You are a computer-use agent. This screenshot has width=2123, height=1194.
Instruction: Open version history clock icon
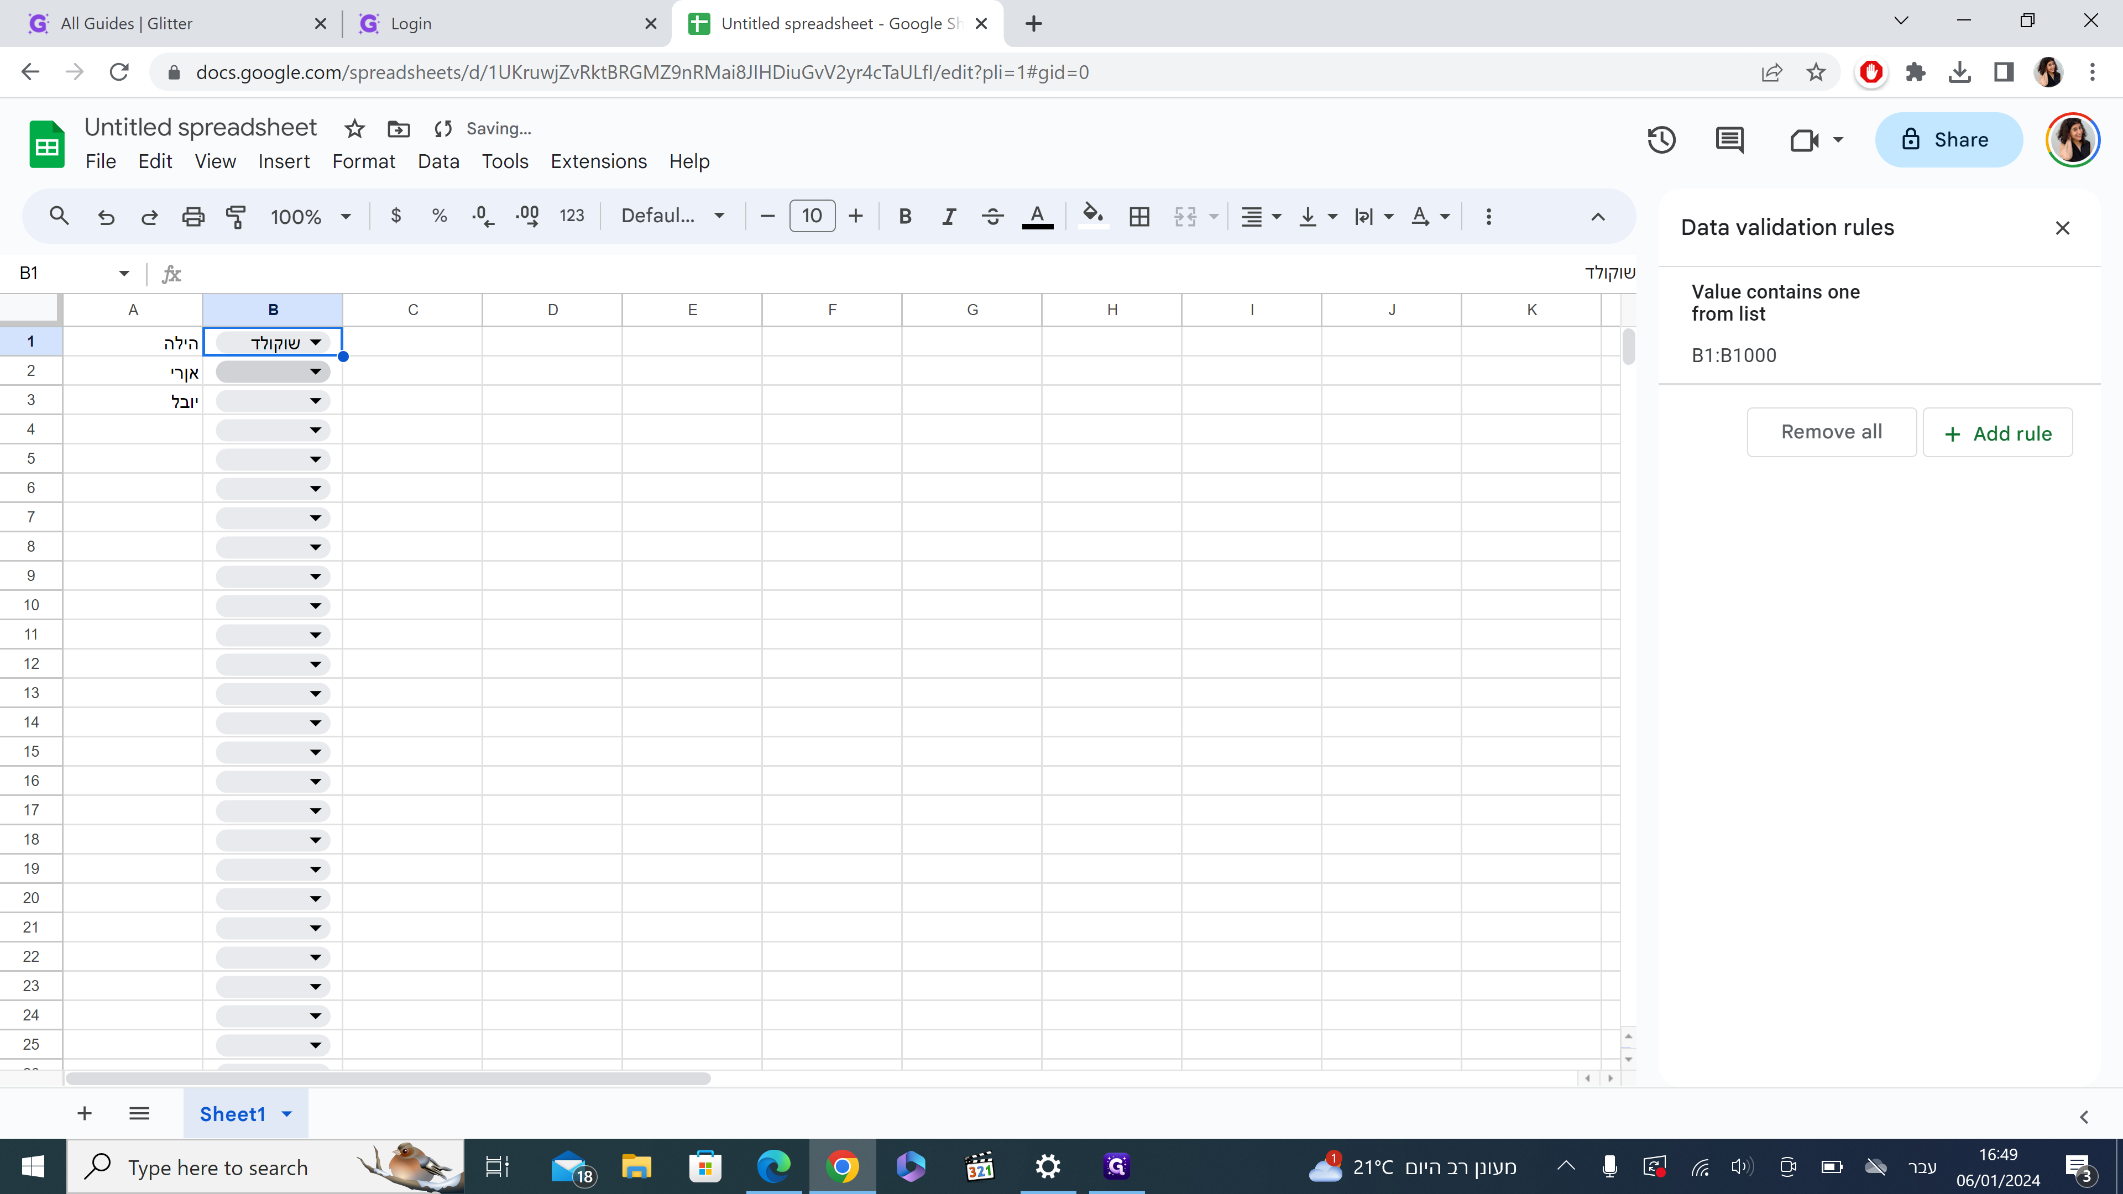point(1661,140)
